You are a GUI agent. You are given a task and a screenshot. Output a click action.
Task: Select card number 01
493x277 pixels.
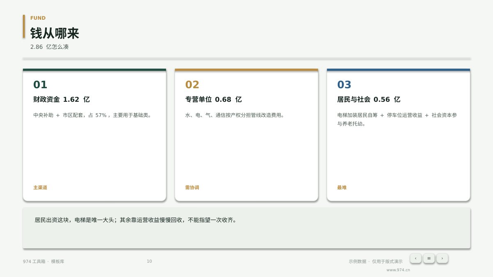pos(40,85)
